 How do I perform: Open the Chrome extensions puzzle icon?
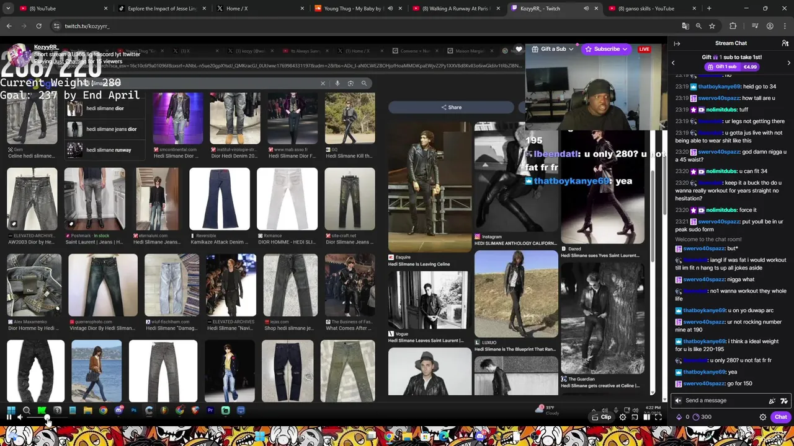(733, 26)
